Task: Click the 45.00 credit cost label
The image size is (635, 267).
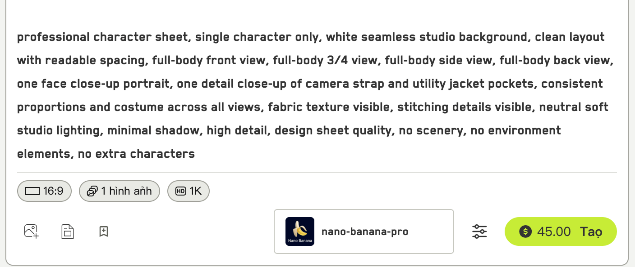Action: point(554,231)
